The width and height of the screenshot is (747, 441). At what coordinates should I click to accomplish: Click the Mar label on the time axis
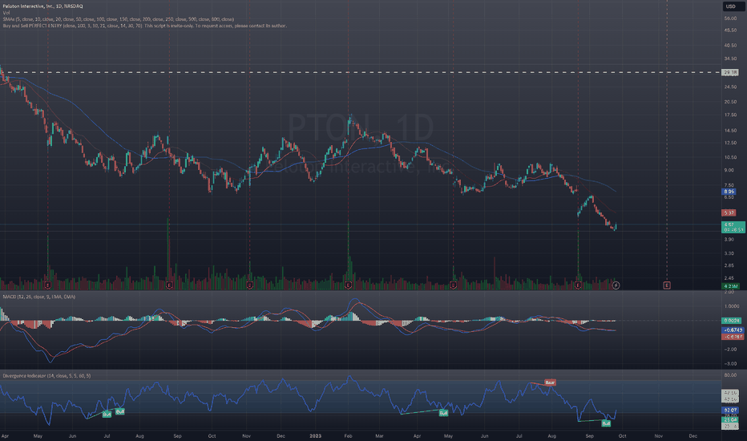pyautogui.click(x=379, y=435)
